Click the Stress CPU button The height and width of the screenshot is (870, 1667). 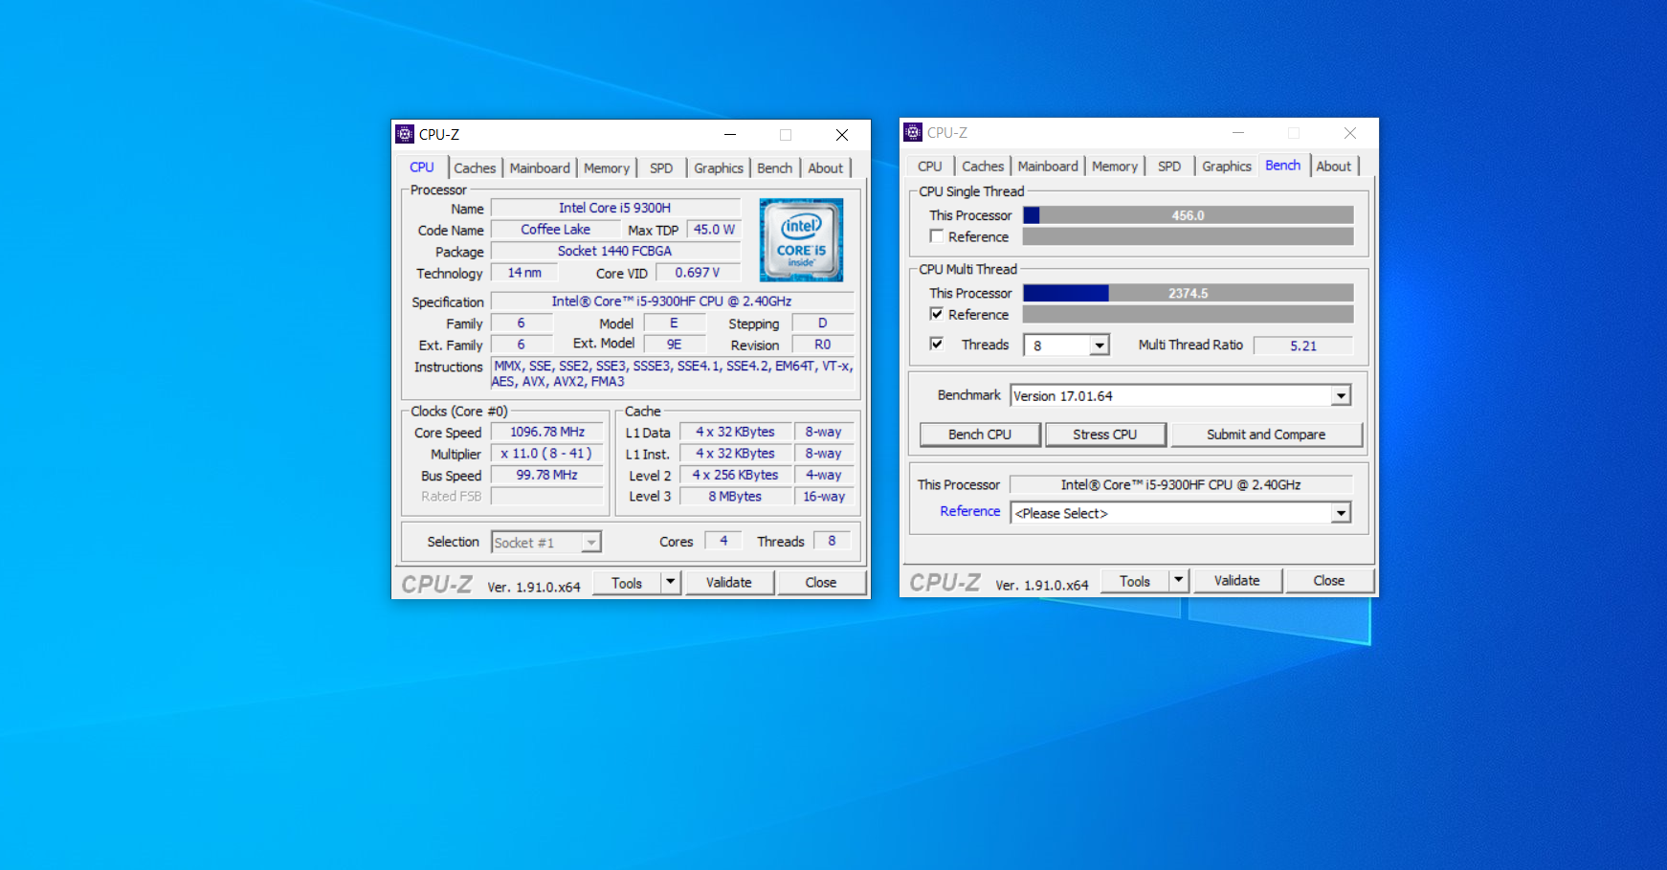[x=1105, y=435]
